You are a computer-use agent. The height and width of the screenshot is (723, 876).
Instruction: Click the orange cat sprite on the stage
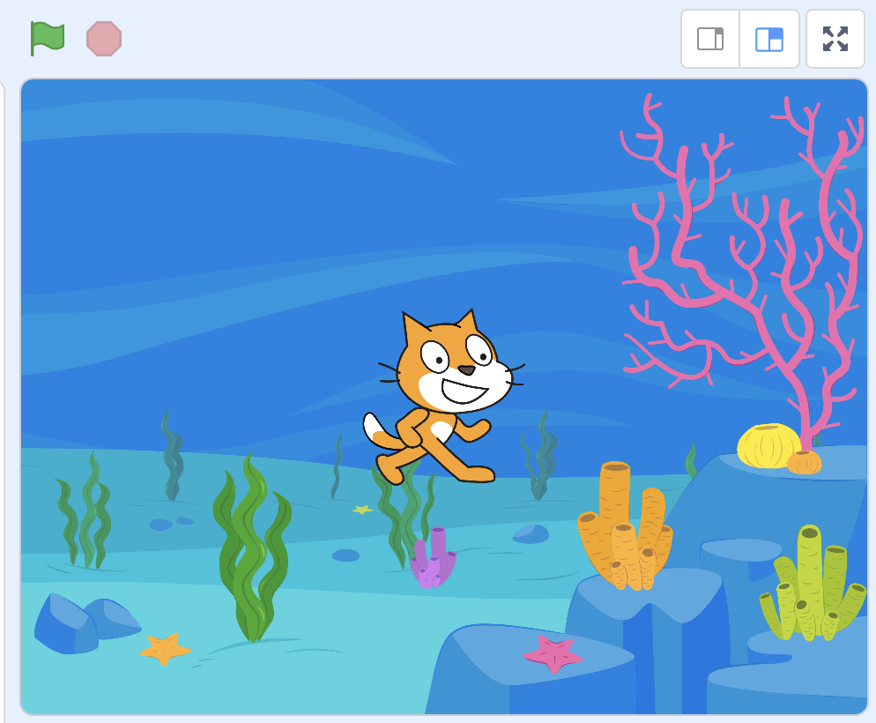coord(444,397)
